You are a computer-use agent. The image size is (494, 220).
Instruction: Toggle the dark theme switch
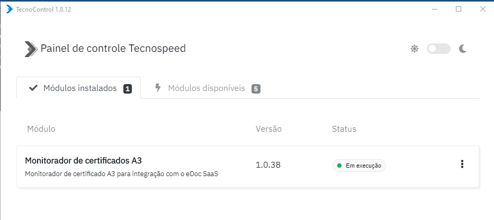pos(438,49)
